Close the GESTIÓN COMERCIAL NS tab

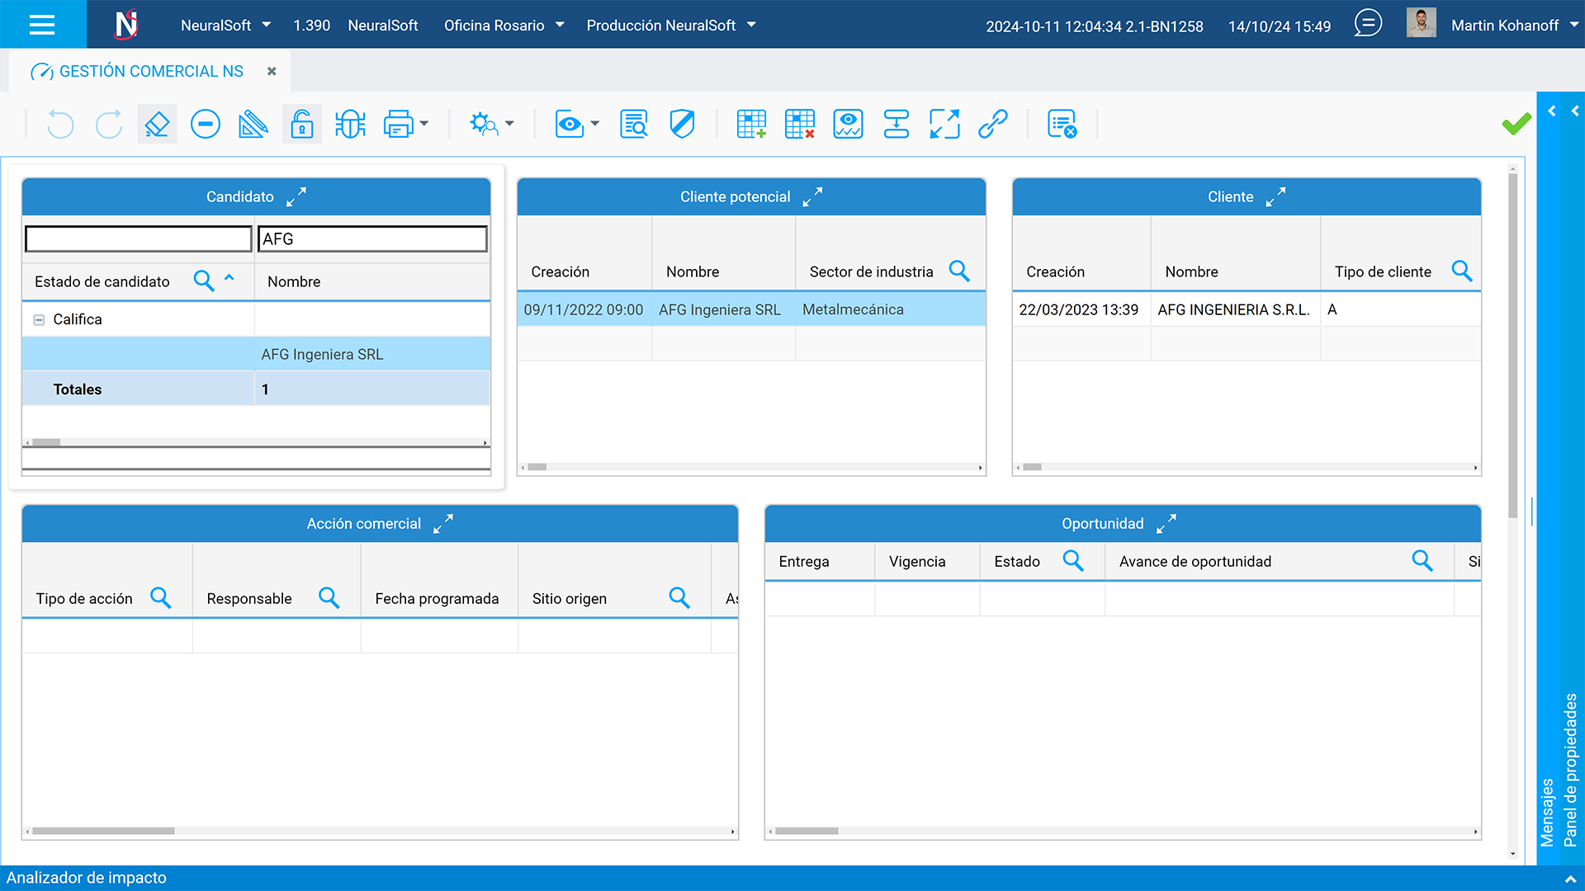(x=272, y=72)
